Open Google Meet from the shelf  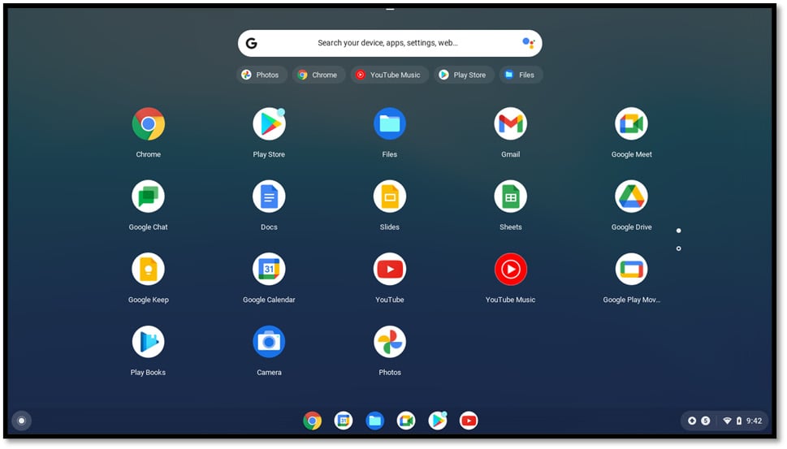(406, 421)
